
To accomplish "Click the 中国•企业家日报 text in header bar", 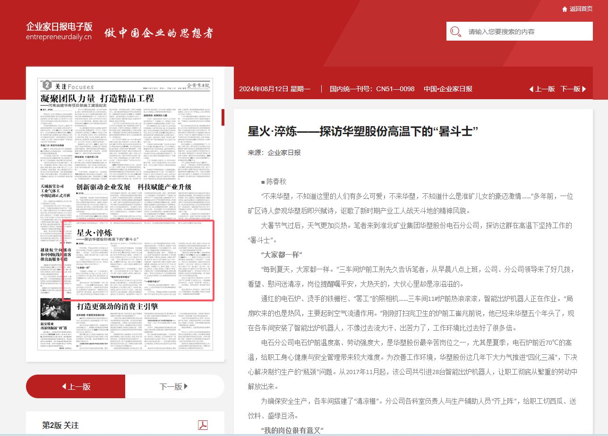I will point(448,89).
